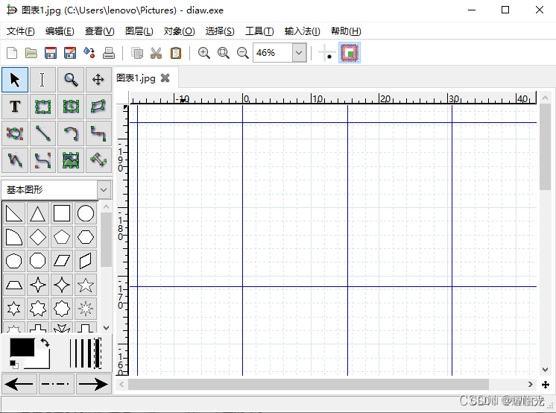Click the Export diagram icon
Image resolution: width=556 pixels, height=413 pixels.
click(x=89, y=53)
